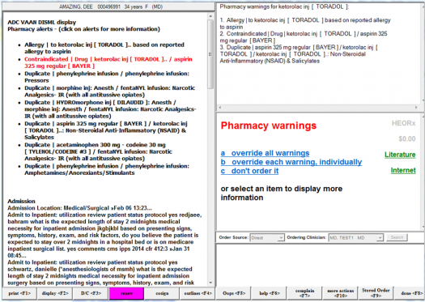Click the complain <F7> button
Screen dimensions: 425x302
point(304,293)
